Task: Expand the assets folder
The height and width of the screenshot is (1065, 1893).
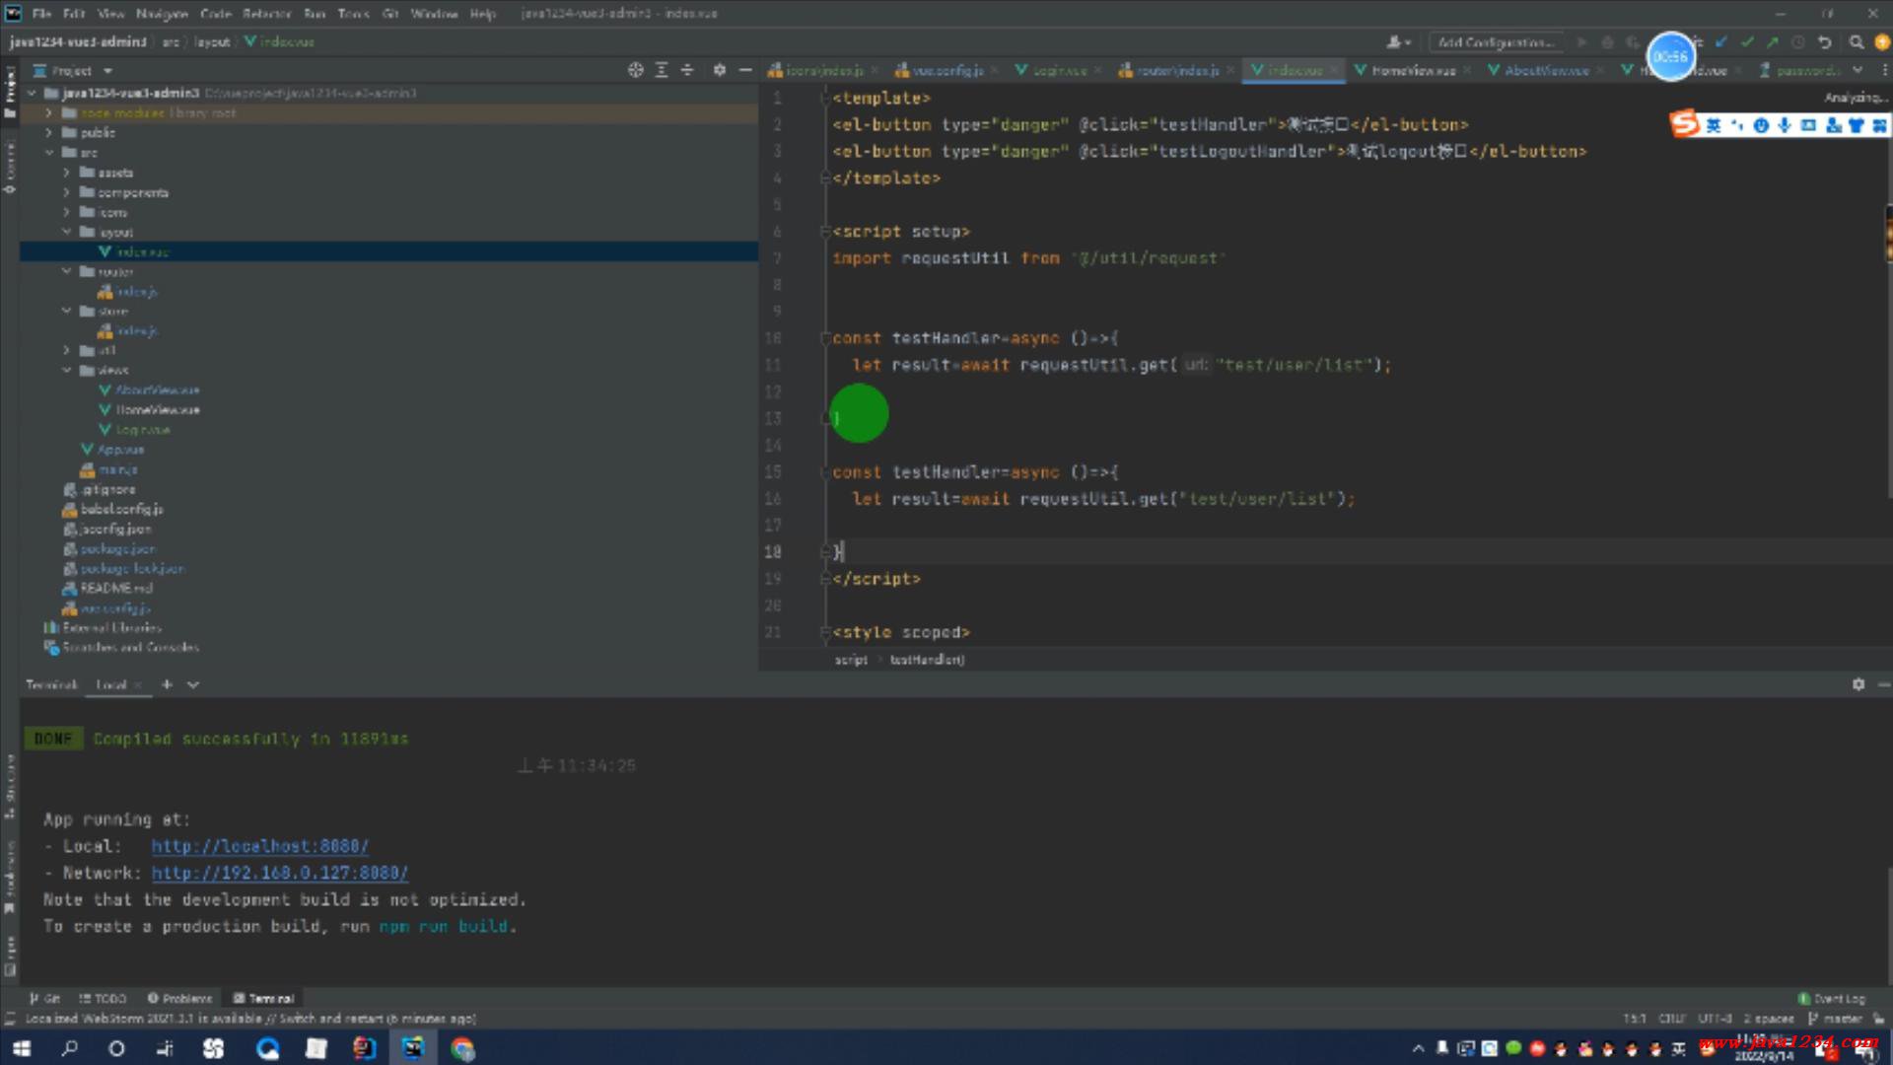Action: [x=66, y=173]
